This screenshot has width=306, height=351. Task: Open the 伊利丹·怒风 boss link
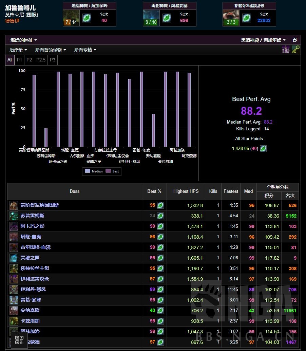(33, 290)
